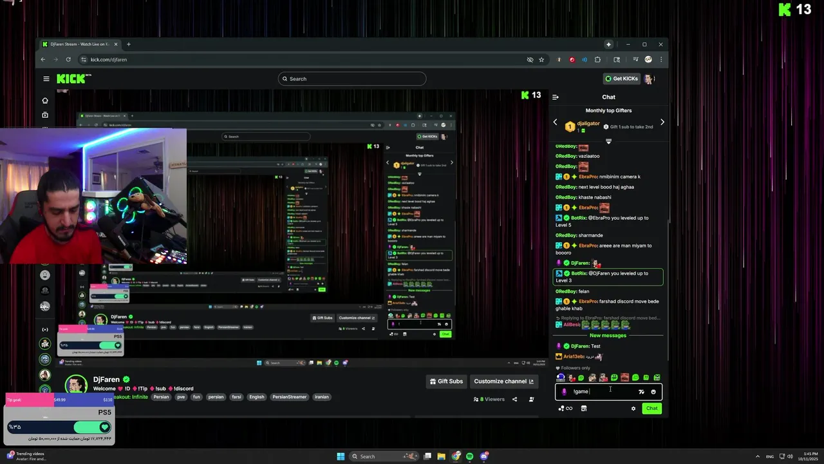Select the English tag
Viewport: 824px width, 464px height.
257,397
